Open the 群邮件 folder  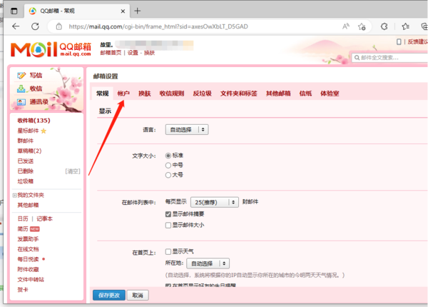[x=26, y=141]
